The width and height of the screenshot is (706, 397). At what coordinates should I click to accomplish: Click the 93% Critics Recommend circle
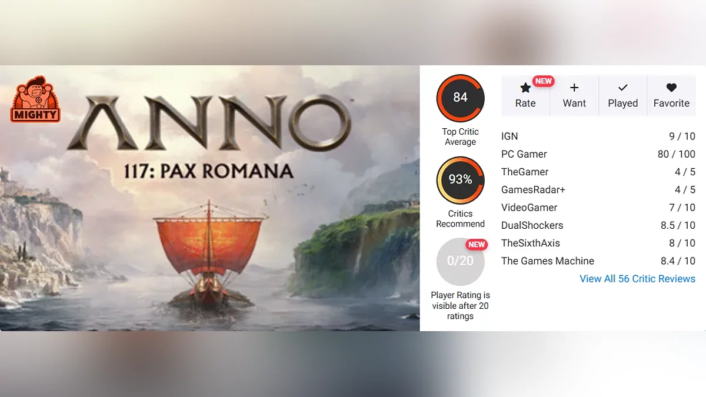coord(460,179)
